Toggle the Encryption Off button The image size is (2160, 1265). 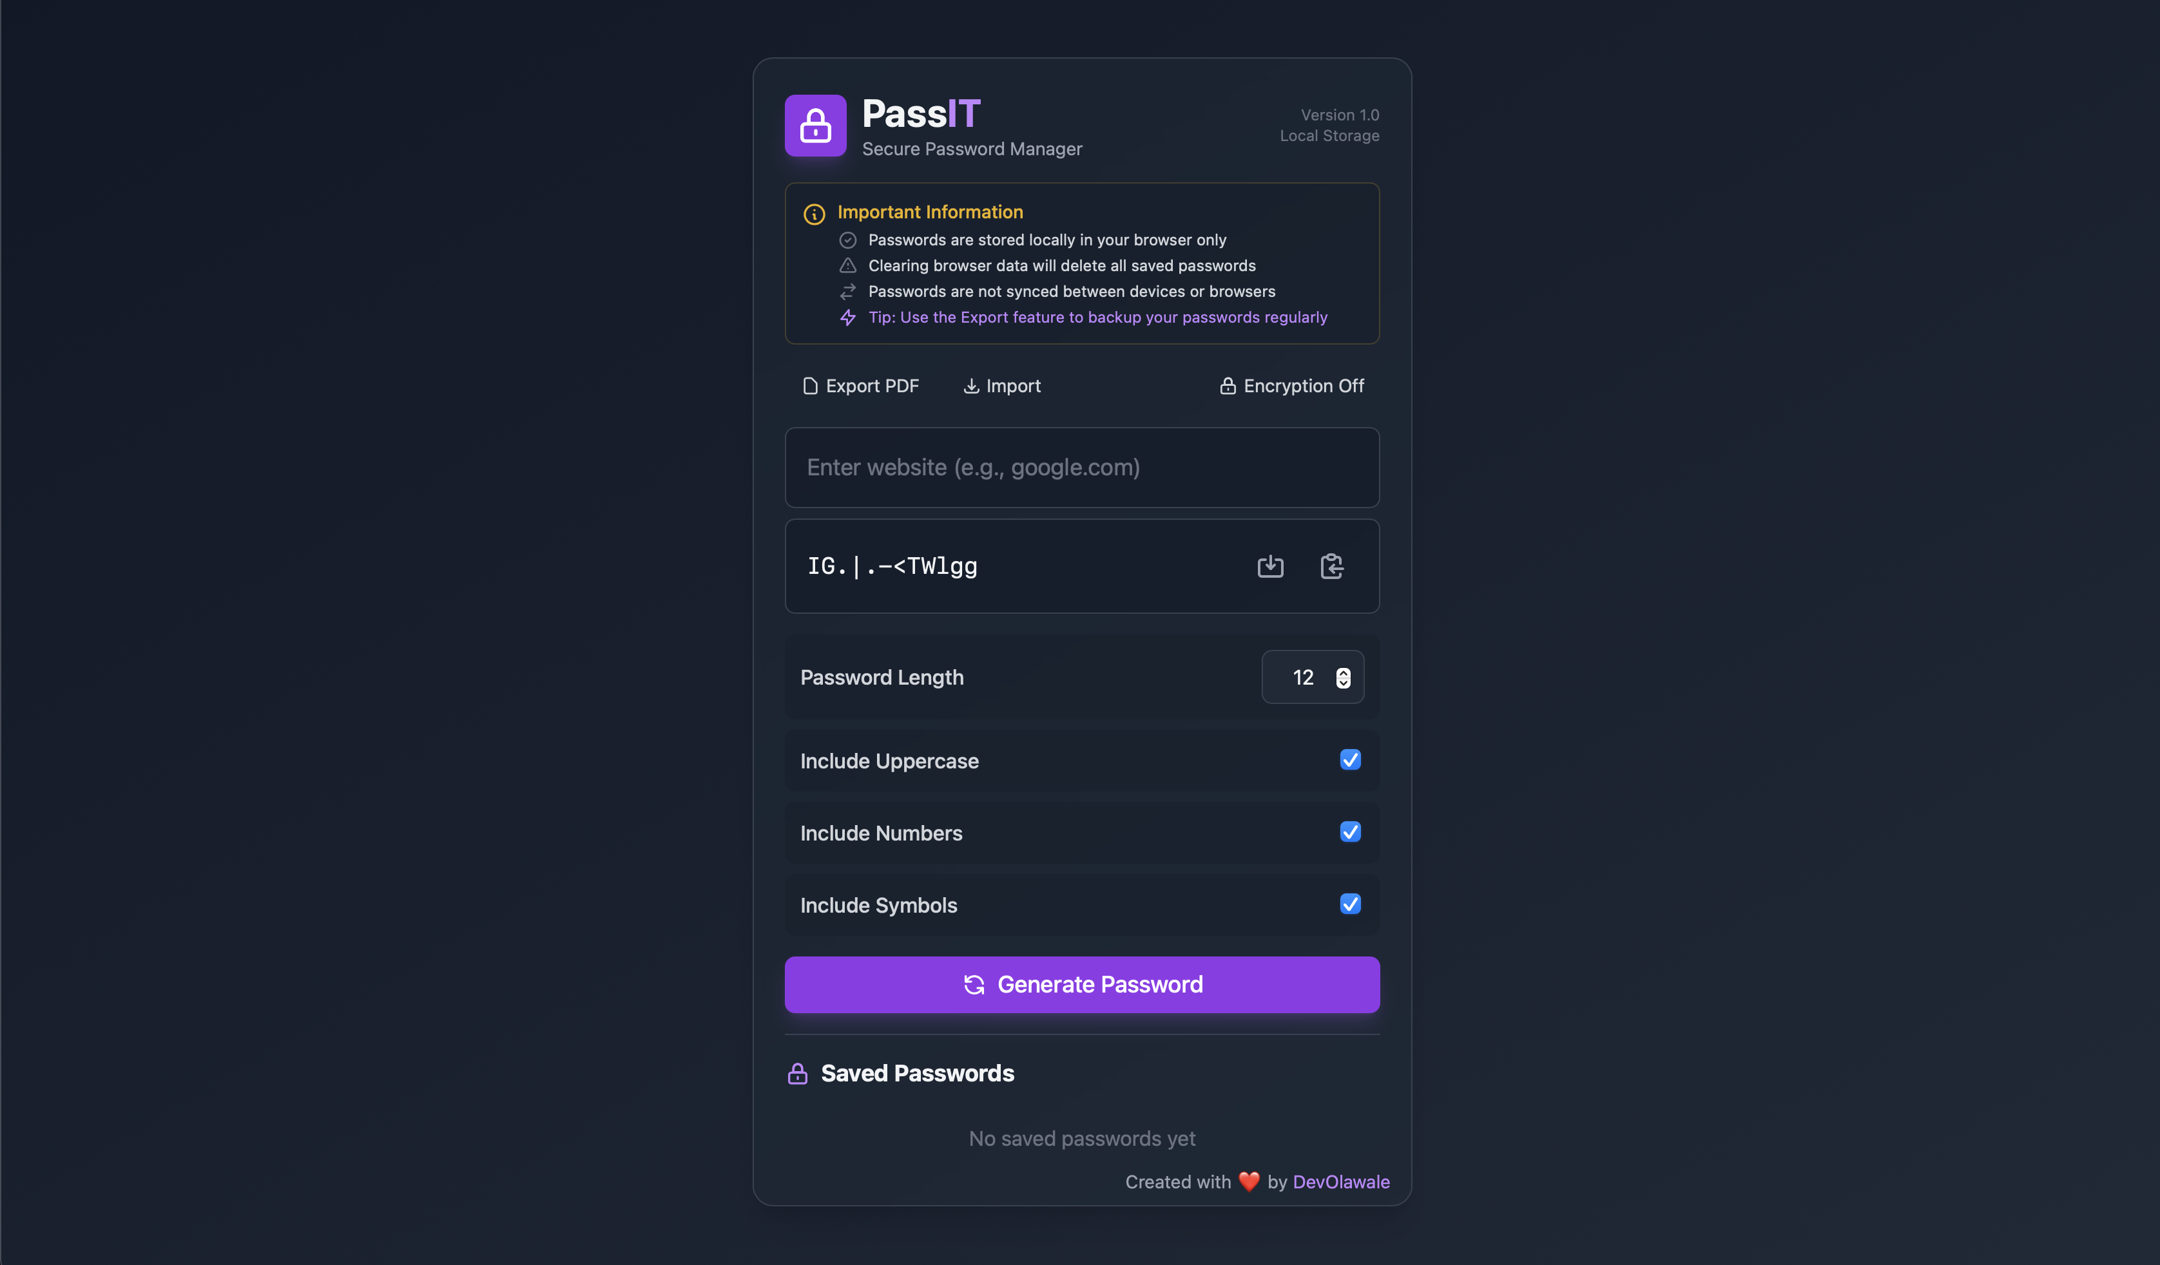(1292, 386)
